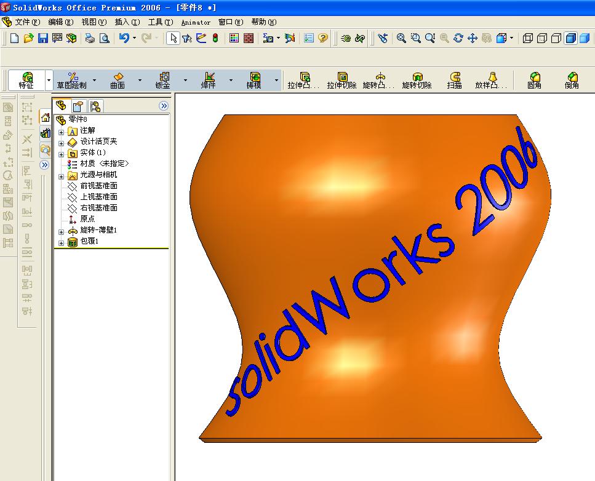The height and width of the screenshot is (481, 595).
Task: Open dropdown arrow beside 草图绘制
Action: (95, 80)
